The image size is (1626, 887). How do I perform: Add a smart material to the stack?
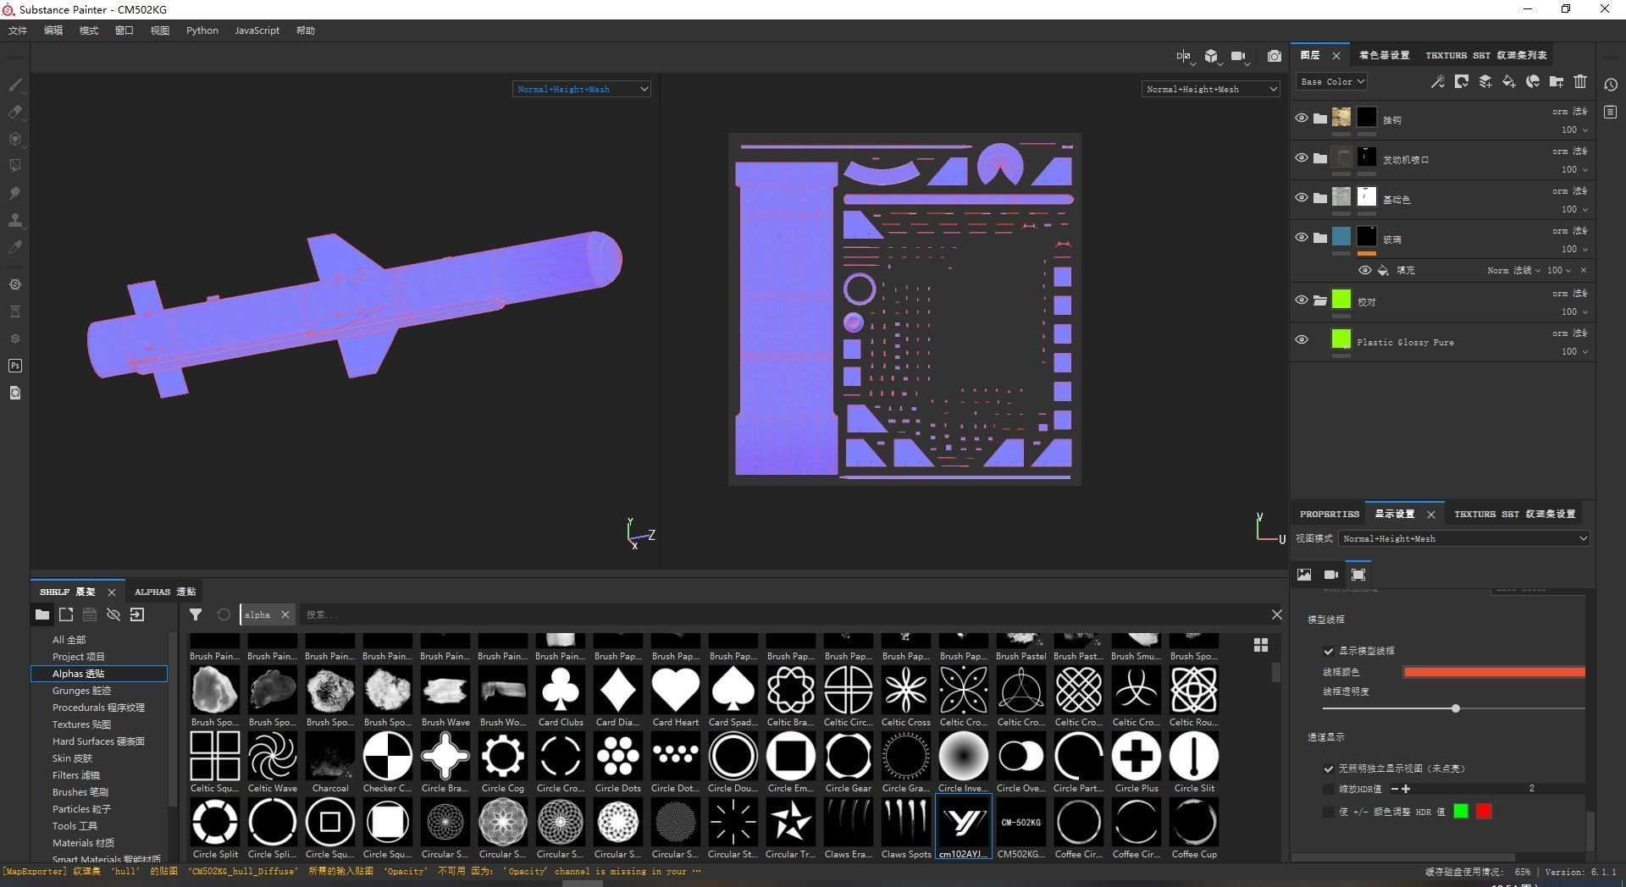coord(1532,81)
